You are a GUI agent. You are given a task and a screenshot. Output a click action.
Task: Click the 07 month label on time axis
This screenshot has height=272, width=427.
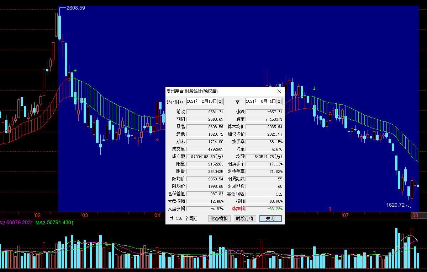pyautogui.click(x=346, y=215)
